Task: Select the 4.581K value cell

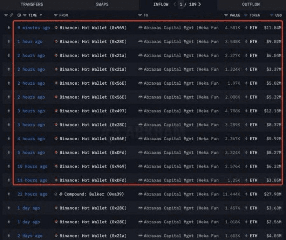Action: click(232, 28)
